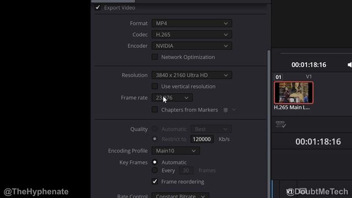This screenshot has height=198, width=352.
Task: Click the 120000 bitrate input field
Action: 202,139
